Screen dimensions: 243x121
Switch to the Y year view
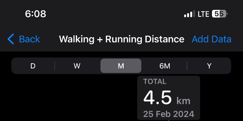coord(209,66)
